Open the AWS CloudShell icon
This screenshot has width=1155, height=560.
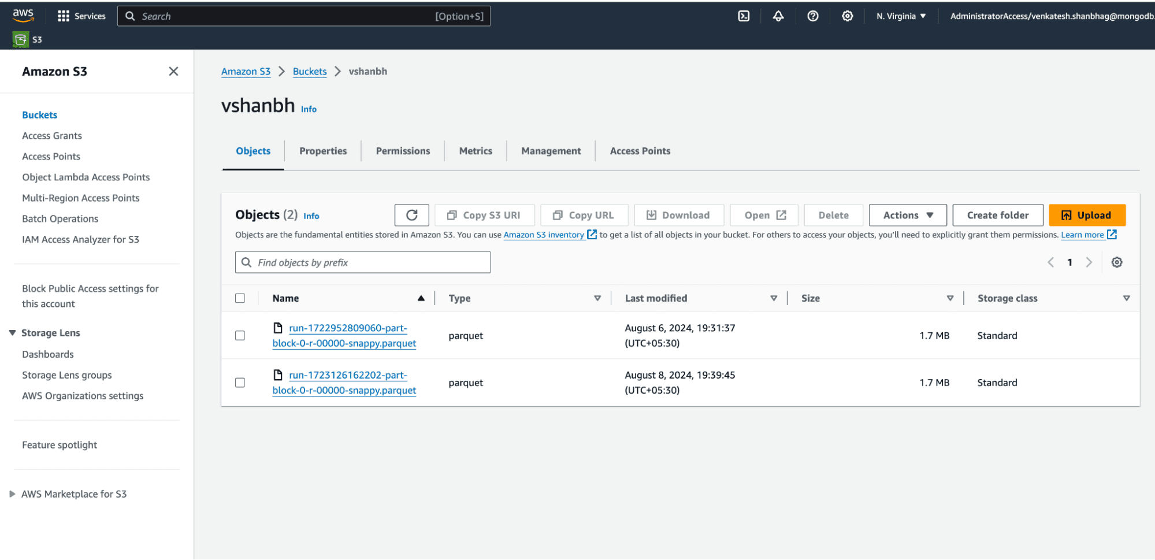(744, 16)
